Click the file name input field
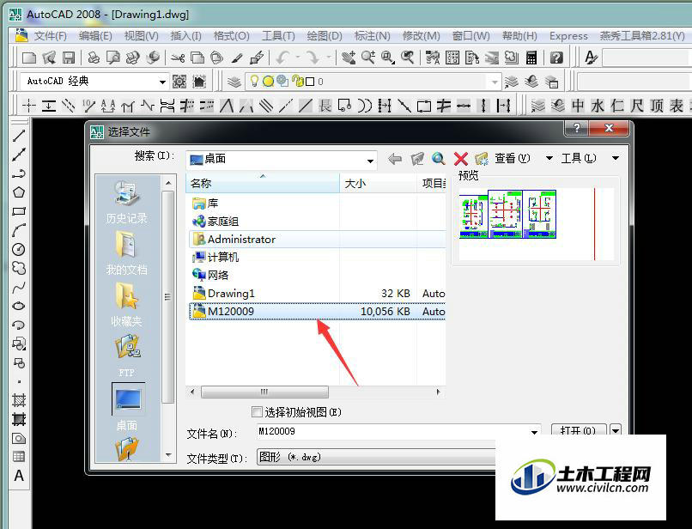692x529 pixels. pyautogui.click(x=392, y=431)
